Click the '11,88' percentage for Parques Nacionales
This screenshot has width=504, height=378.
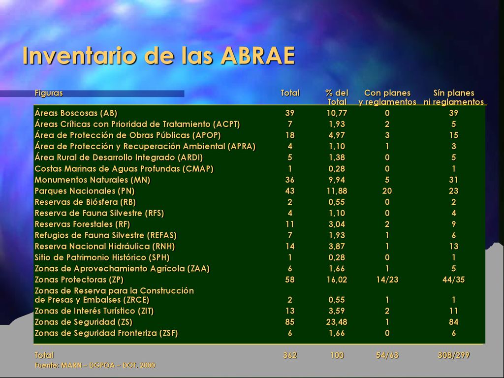coord(337,191)
